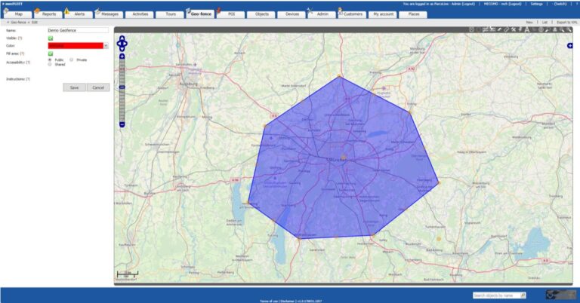This screenshot has height=303, width=580.
Task: Click the help question mark in top bar
Action: 576,4
